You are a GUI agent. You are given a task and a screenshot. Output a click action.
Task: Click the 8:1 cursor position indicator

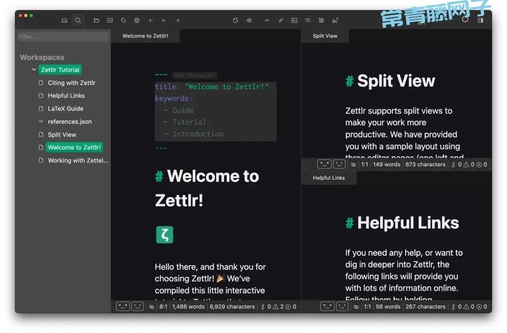pyautogui.click(x=163, y=307)
